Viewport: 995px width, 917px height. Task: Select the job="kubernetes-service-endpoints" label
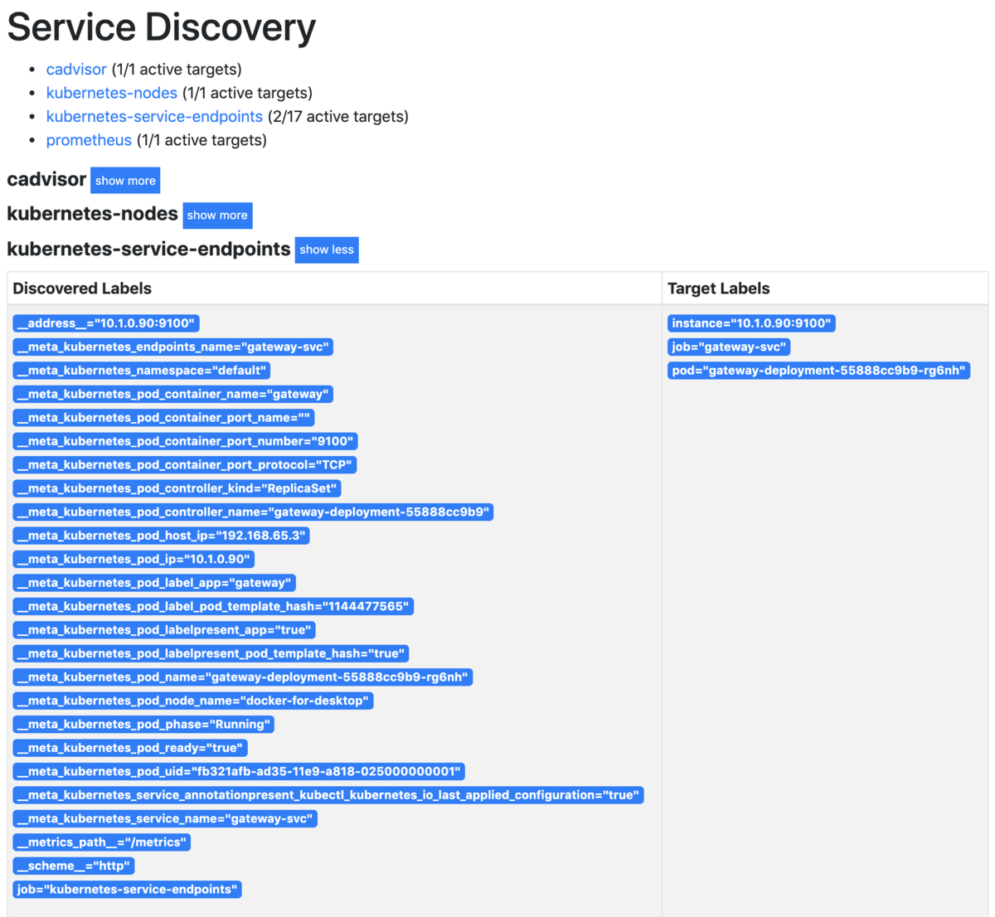(x=128, y=890)
